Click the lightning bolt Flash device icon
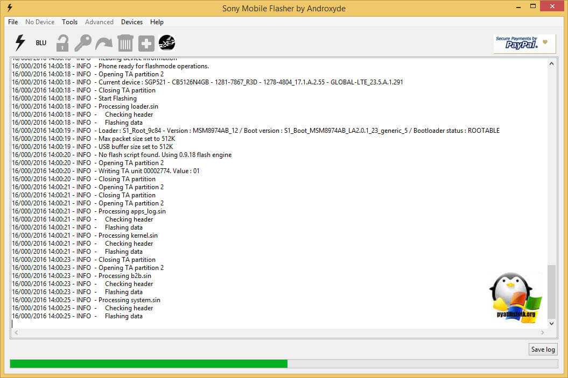This screenshot has width=568, height=378. (x=20, y=42)
